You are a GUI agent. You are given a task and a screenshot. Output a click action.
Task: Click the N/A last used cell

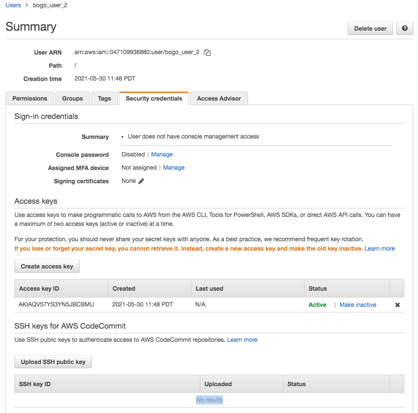(x=200, y=305)
